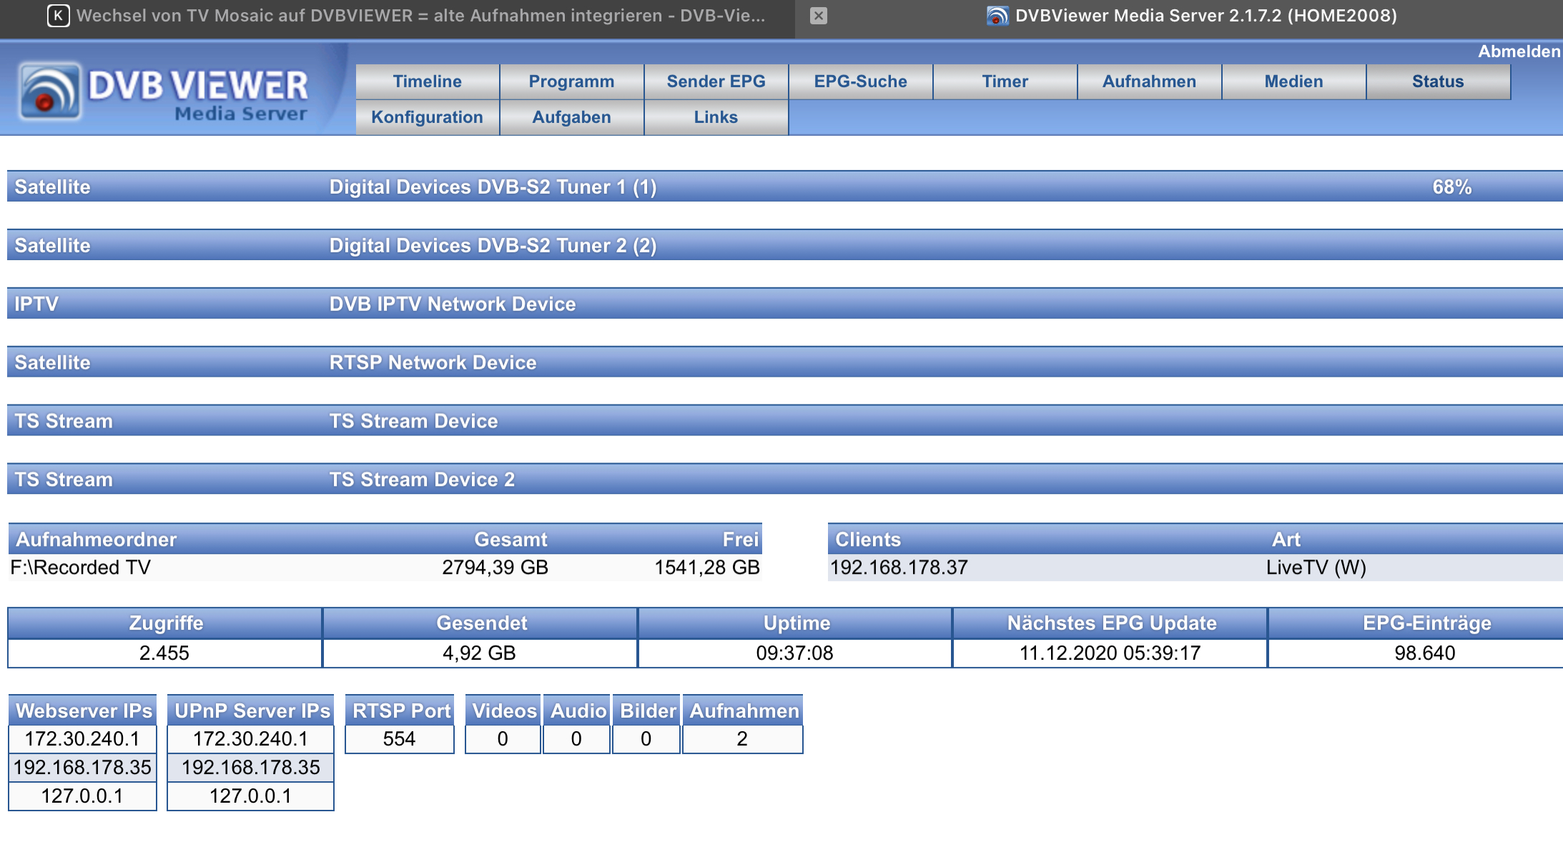Image resolution: width=1563 pixels, height=842 pixels.
Task: Open EPG-Suche
Action: 861,81
